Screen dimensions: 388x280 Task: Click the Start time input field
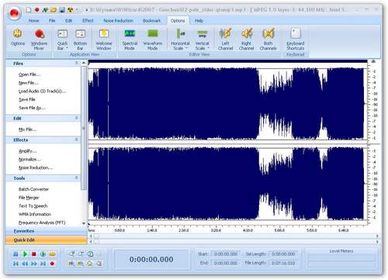[x=226, y=254]
